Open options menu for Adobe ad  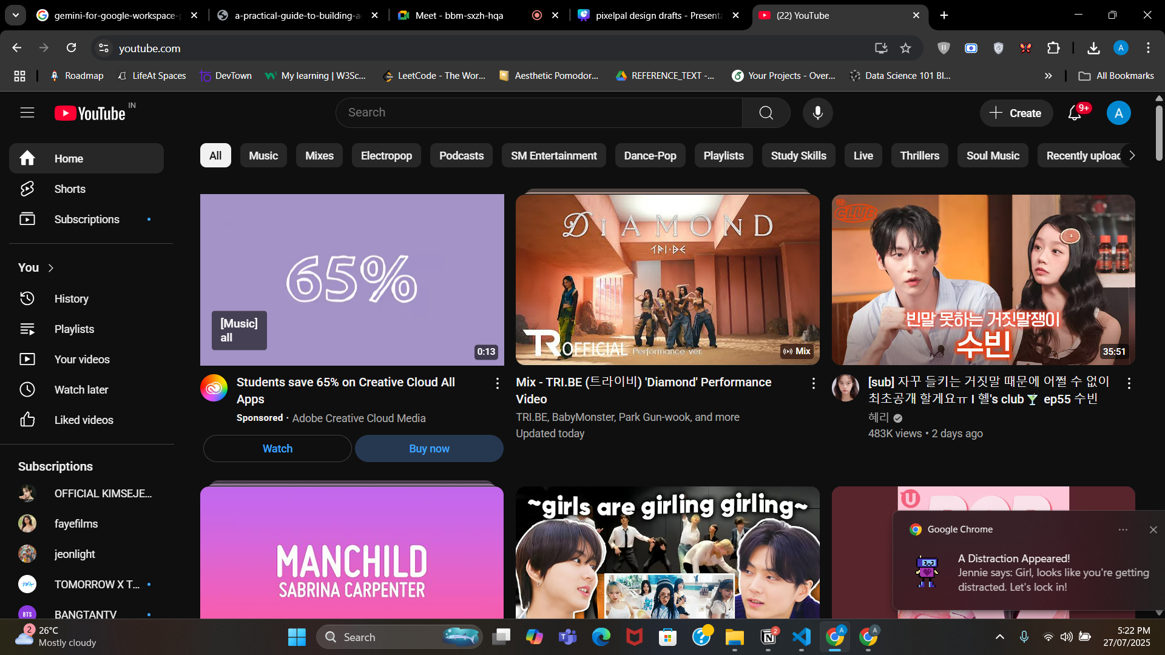coord(497,383)
